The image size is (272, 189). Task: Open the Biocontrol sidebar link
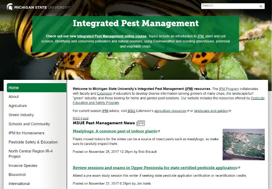pos(17,175)
